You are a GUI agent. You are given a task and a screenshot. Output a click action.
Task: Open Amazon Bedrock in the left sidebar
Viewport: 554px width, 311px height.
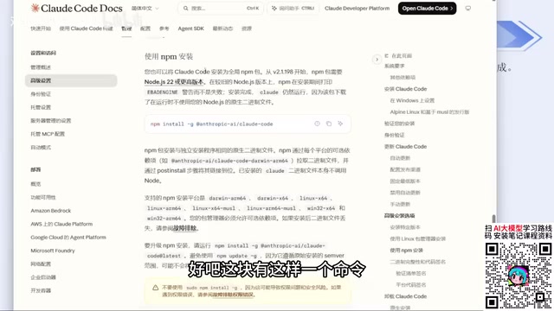pos(51,211)
